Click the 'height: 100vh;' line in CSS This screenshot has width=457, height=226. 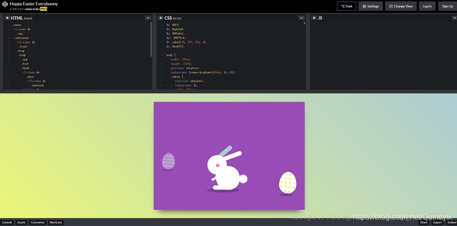click(x=181, y=64)
